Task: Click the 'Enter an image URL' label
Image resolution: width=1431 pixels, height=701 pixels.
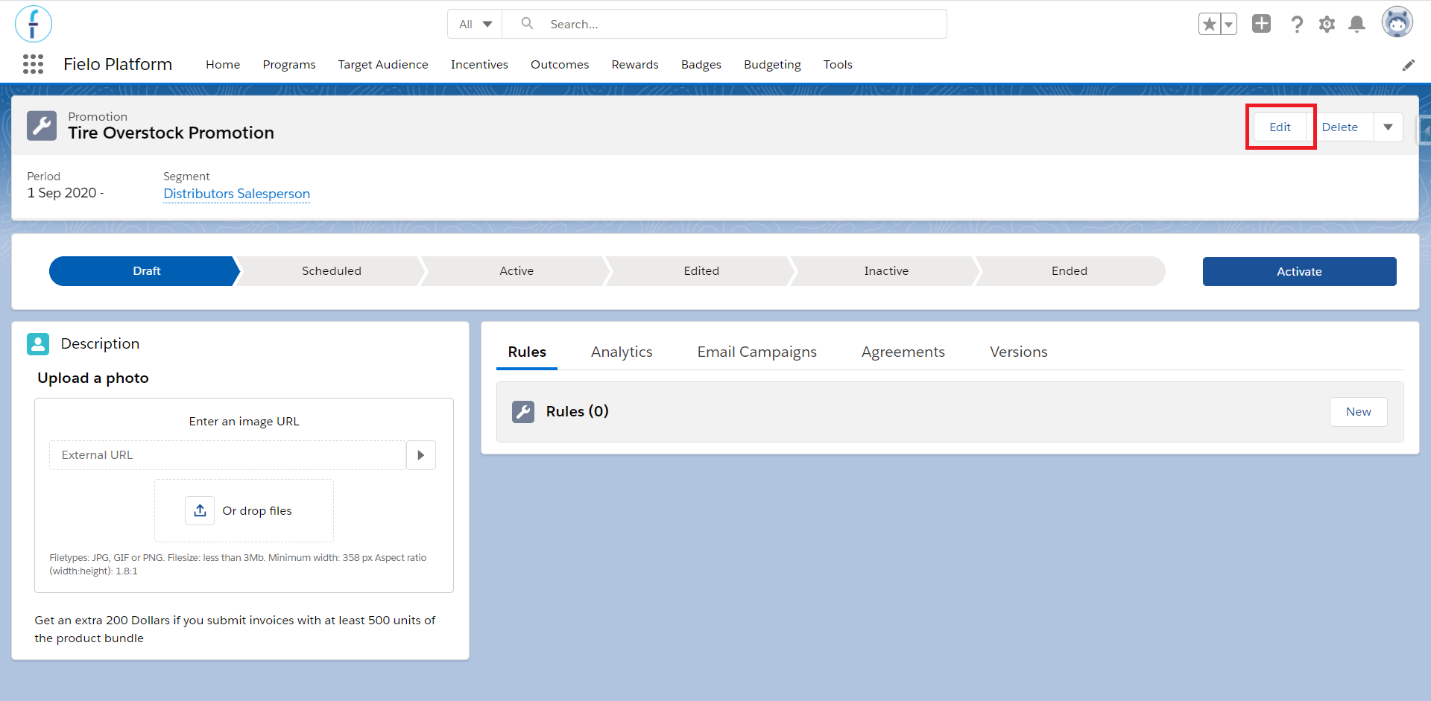Action: coord(244,422)
